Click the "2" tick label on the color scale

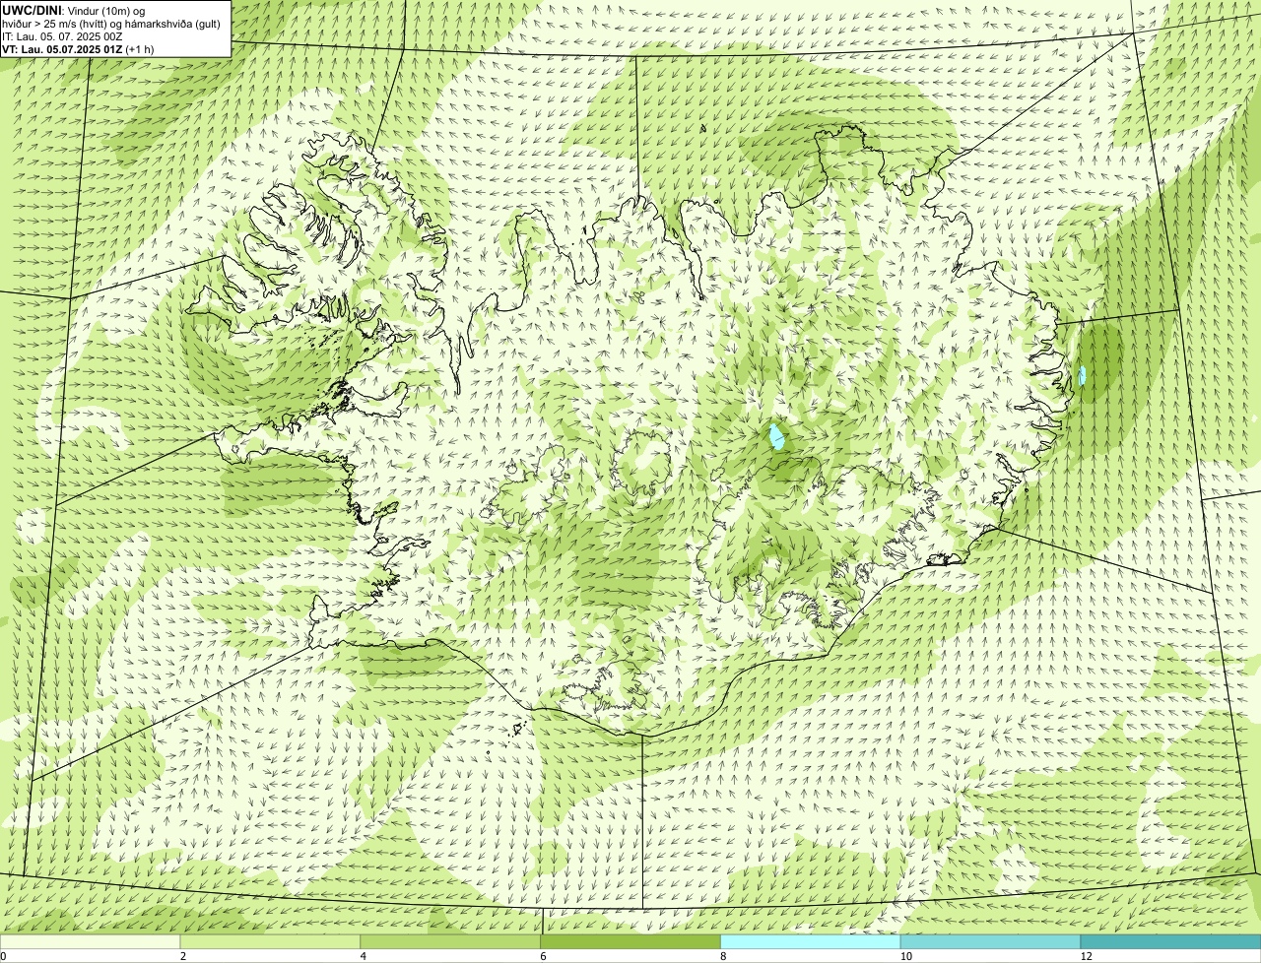pos(183,956)
